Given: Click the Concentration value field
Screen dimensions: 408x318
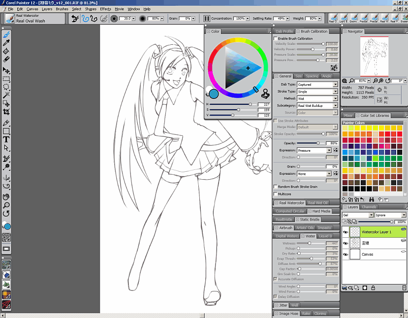Looking at the screenshot, I should tap(240, 19).
